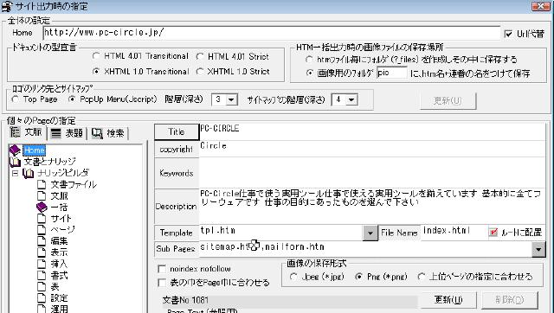Open the 階層(深さ) depth dropdown
This screenshot has width=554, height=313.
click(x=231, y=99)
